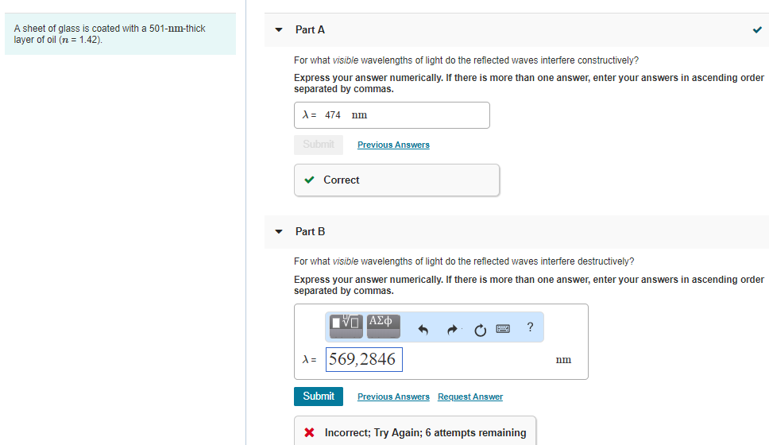The width and height of the screenshot is (769, 445).
Task: Submit the Part B answer
Action: point(319,397)
